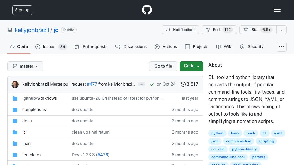Viewport: 294px width, 165px height.
Task: Open the Pull requests tab
Action: coord(91,46)
